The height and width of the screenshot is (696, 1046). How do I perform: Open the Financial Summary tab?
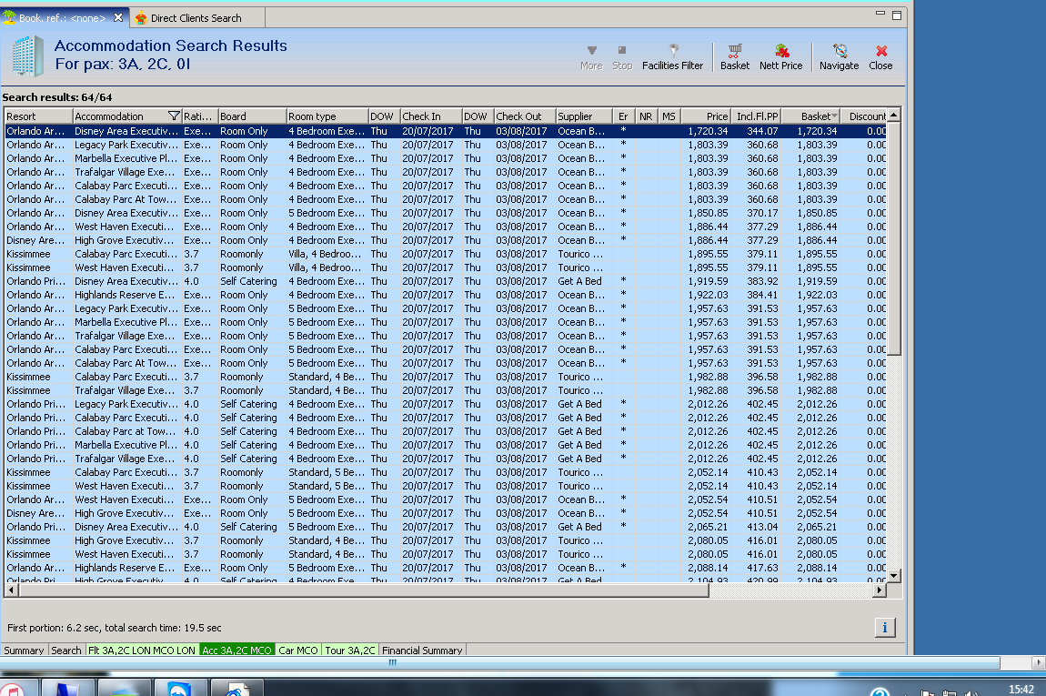click(422, 651)
